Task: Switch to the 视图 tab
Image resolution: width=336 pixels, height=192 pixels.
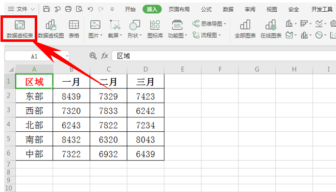Action: pyautogui.click(x=272, y=9)
